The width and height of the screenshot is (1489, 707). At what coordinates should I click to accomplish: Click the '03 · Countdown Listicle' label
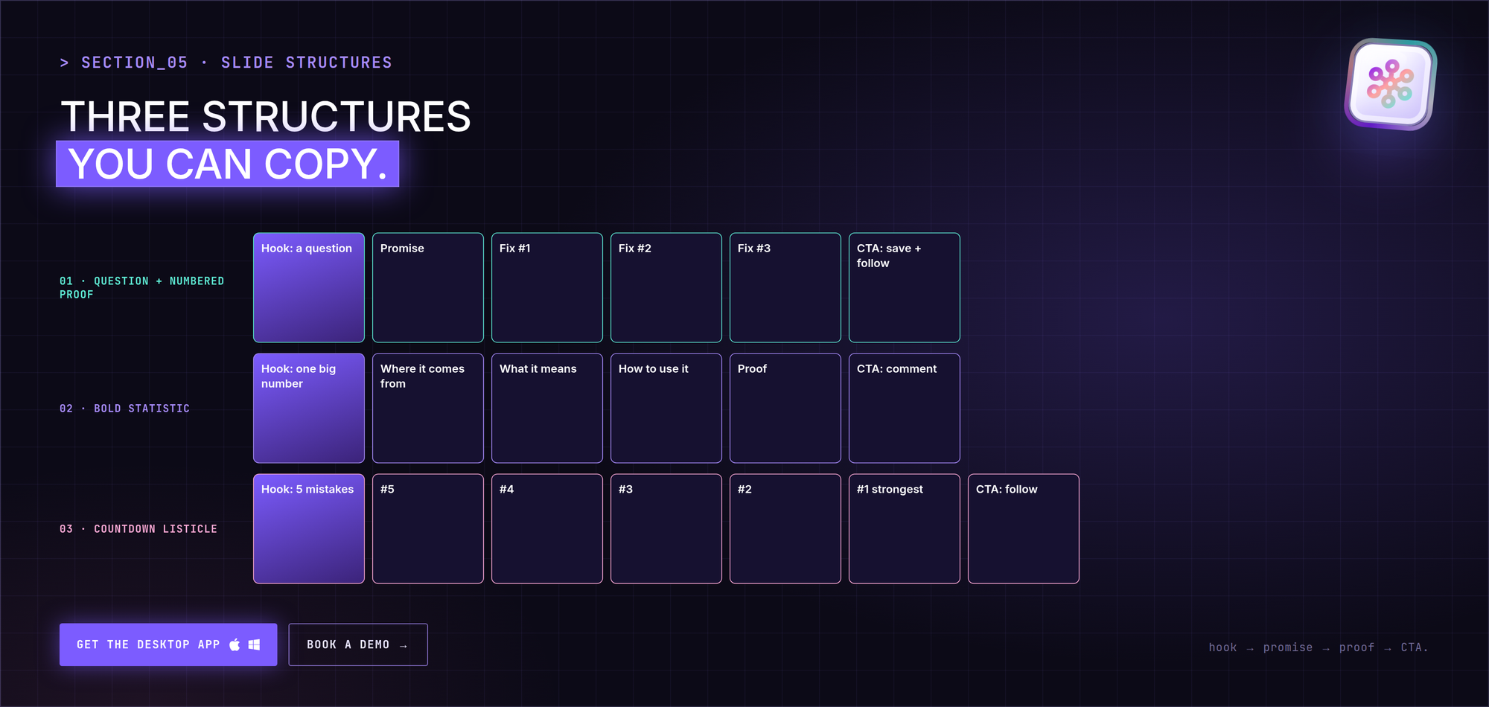(x=138, y=529)
